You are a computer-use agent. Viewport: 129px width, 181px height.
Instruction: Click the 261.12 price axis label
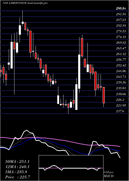(x=121, y=54)
